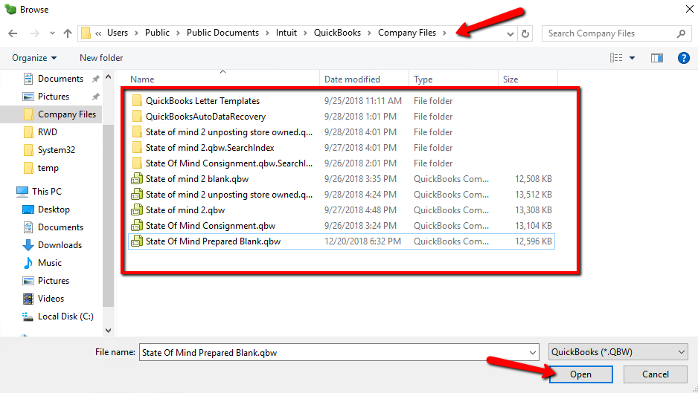Select Company Files in the sidebar
The height and width of the screenshot is (393, 698).
67,114
